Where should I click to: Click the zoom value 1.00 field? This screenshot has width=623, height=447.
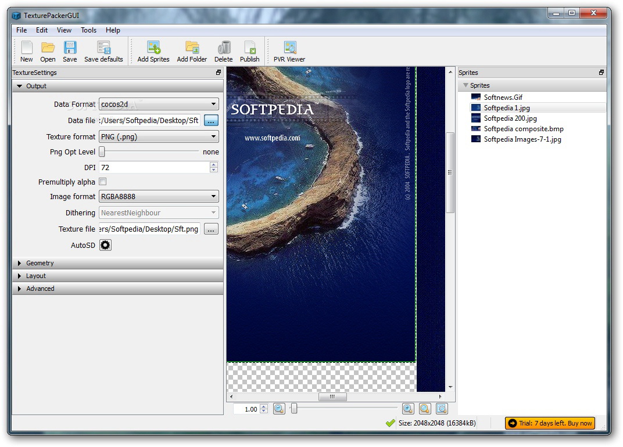[247, 409]
